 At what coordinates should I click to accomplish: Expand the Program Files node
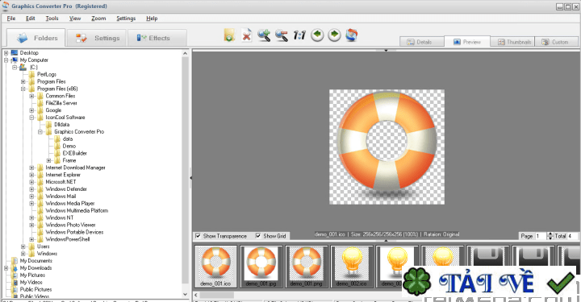tap(23, 81)
